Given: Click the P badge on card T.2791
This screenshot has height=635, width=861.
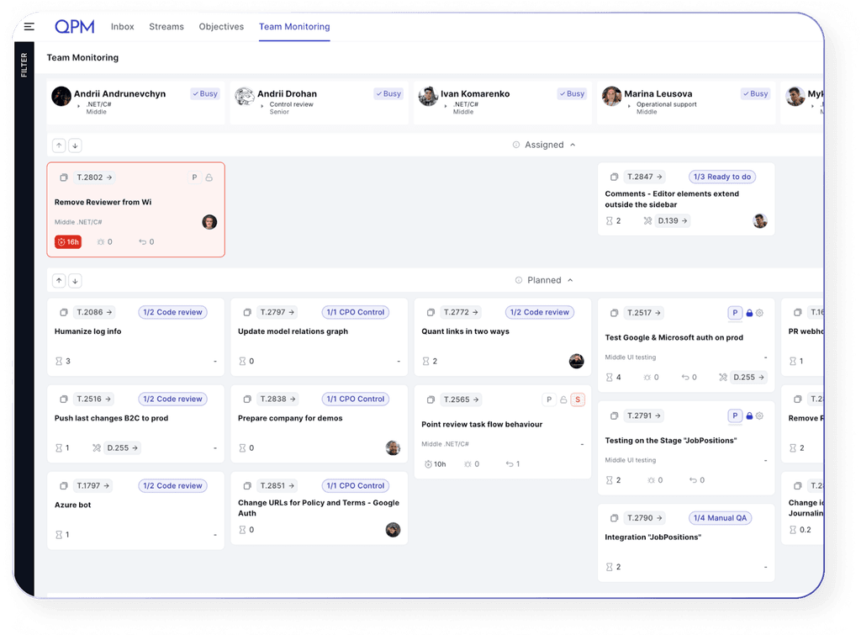Looking at the screenshot, I should point(735,415).
